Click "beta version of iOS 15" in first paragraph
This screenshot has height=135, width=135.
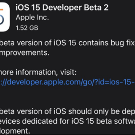[38, 43]
